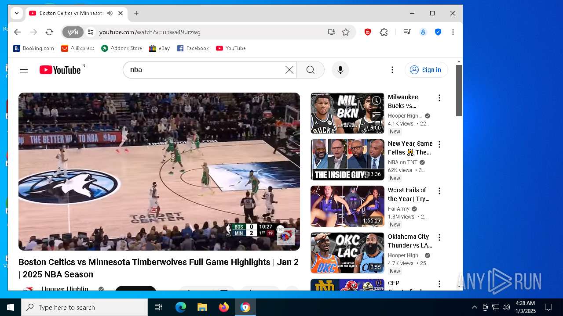Open options for Milwaukee Bucks video

pyautogui.click(x=439, y=98)
